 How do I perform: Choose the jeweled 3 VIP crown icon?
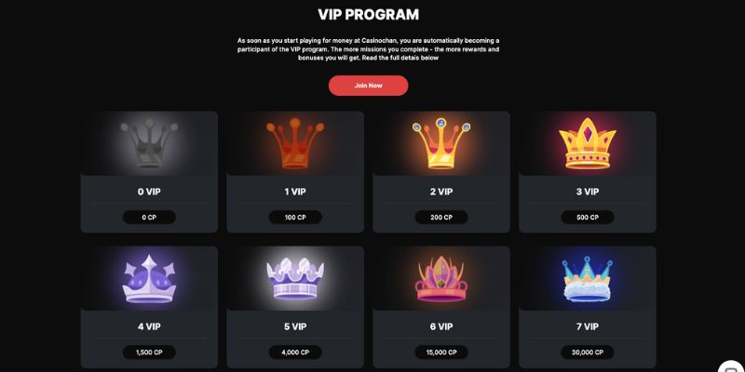click(588, 144)
